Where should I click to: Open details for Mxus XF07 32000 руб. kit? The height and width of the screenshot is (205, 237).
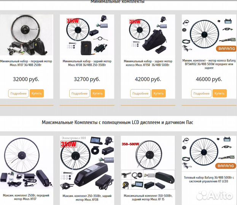pyautogui.click(x=18, y=93)
